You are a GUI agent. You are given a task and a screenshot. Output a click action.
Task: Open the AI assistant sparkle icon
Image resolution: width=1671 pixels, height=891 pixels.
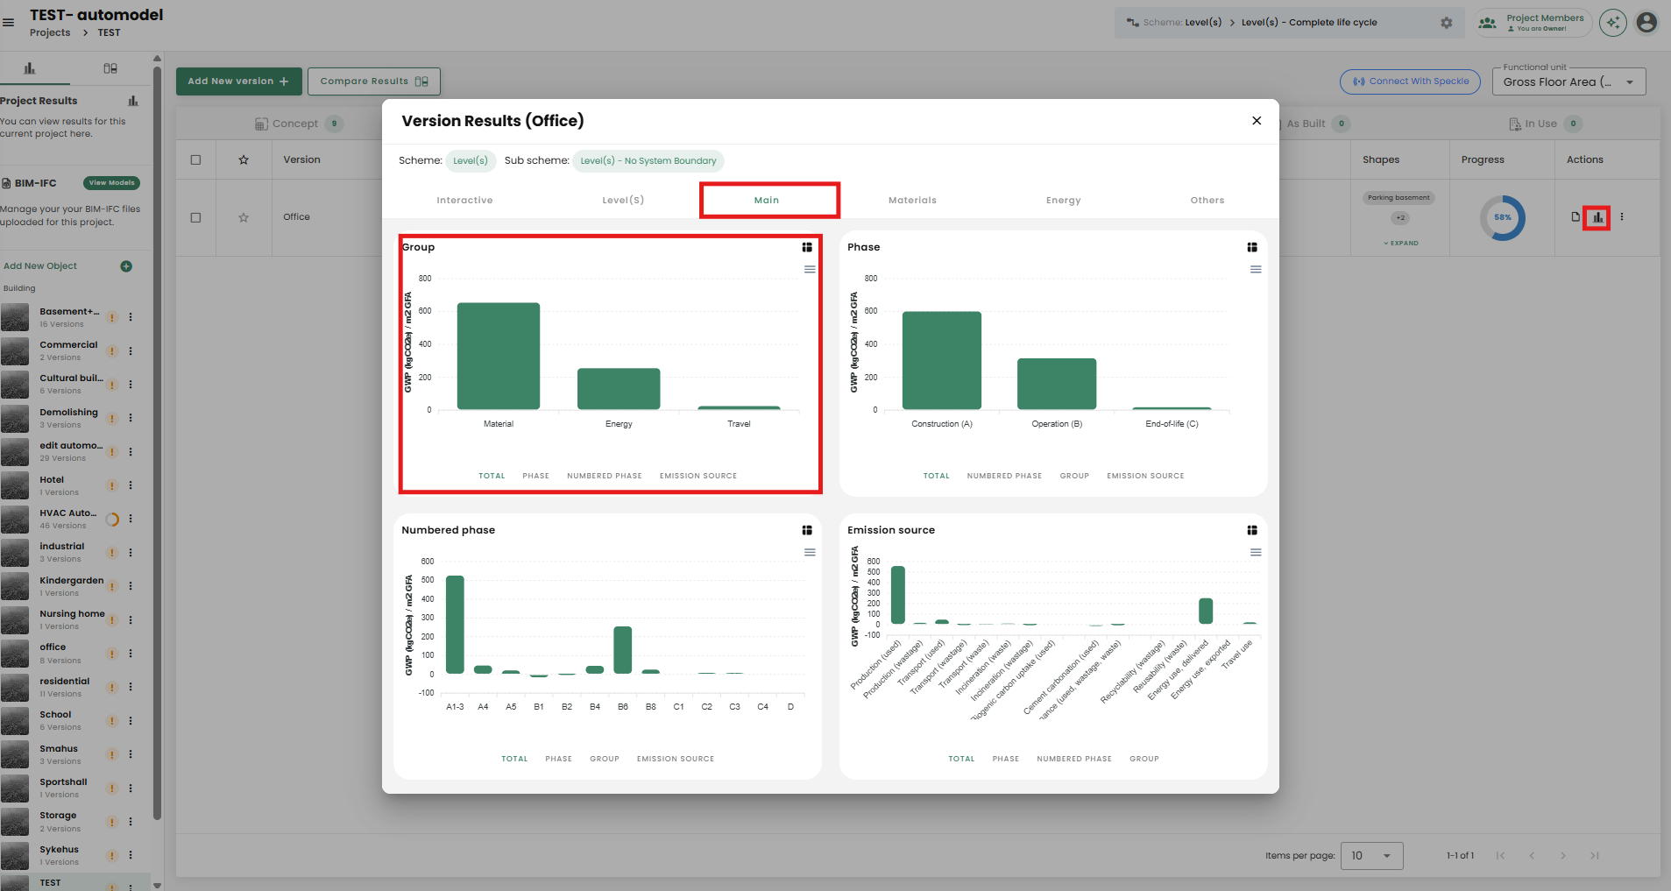pos(1612,23)
